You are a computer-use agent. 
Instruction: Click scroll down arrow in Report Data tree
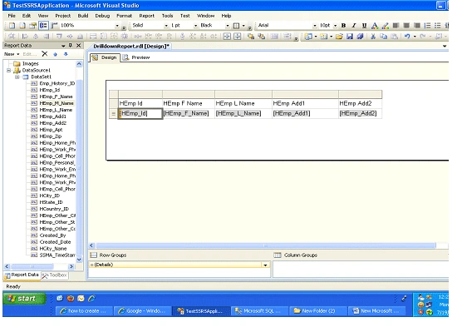(x=79, y=260)
